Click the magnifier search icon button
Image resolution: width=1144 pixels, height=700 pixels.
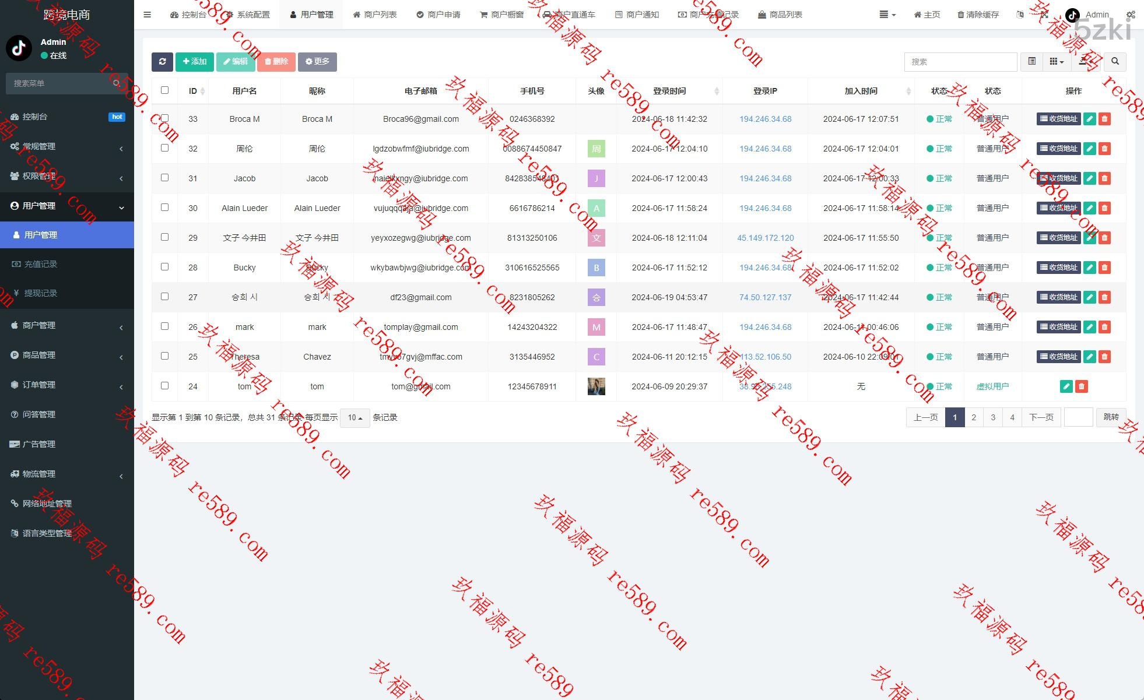(1115, 62)
